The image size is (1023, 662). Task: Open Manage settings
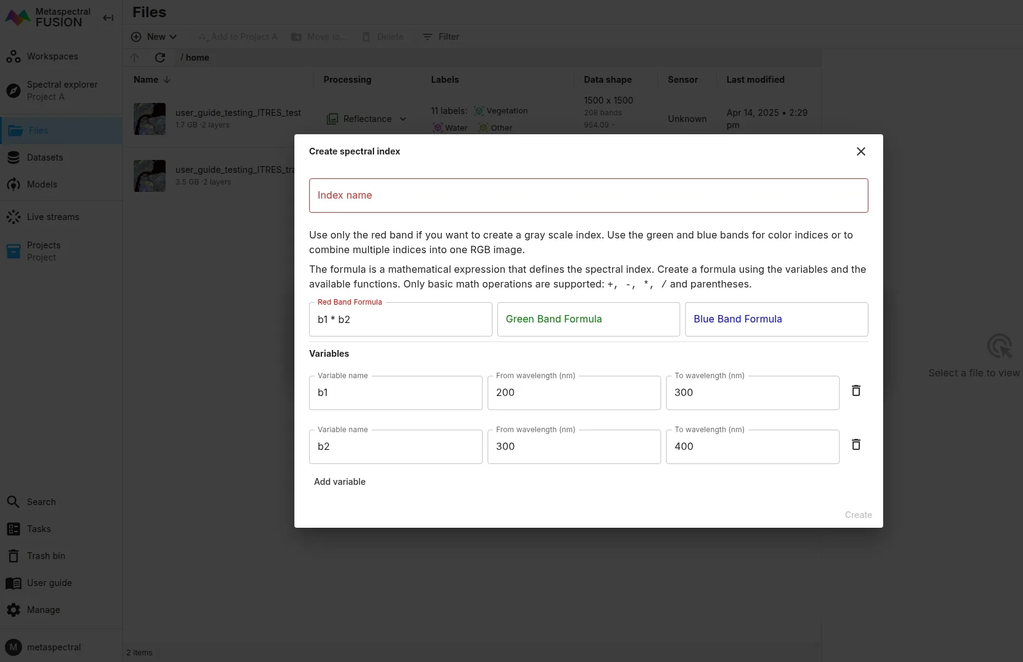click(x=44, y=610)
